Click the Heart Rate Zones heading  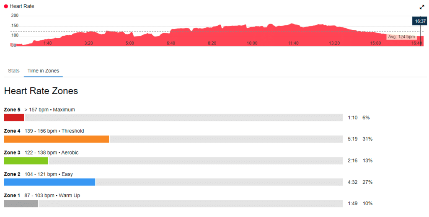[41, 91]
